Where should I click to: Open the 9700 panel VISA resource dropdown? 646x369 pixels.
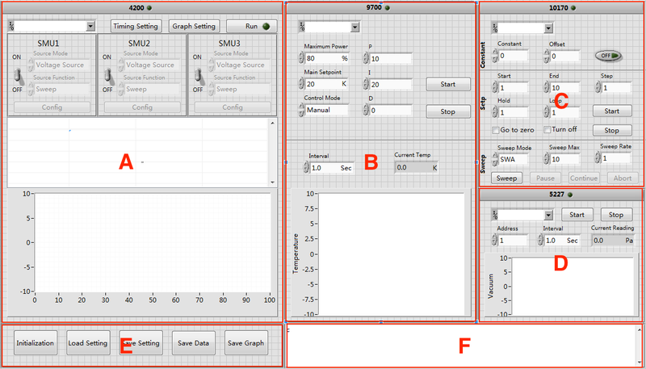(354, 27)
